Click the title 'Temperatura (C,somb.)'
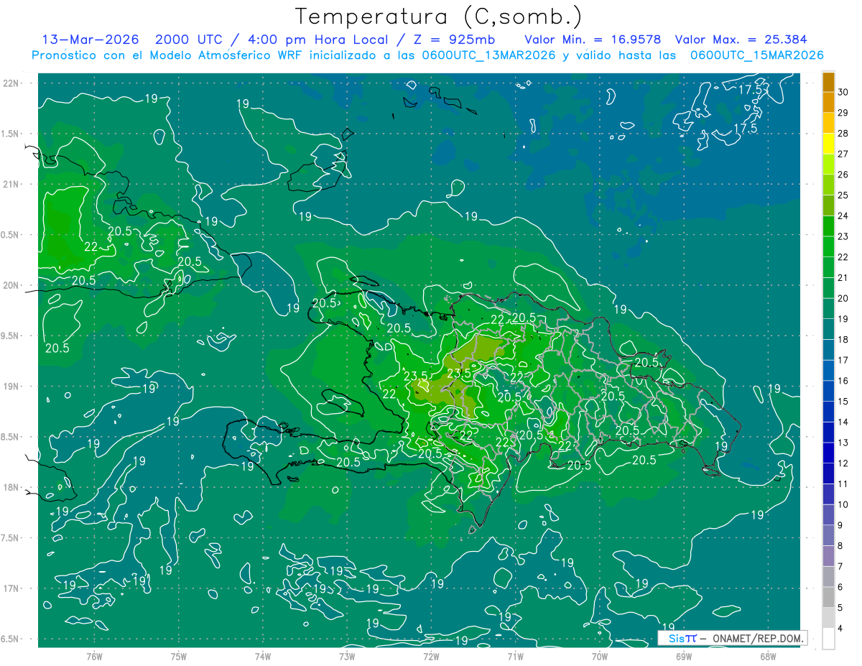The width and height of the screenshot is (862, 666). (439, 17)
